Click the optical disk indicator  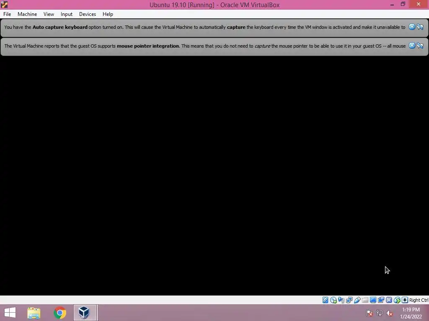coord(333,300)
